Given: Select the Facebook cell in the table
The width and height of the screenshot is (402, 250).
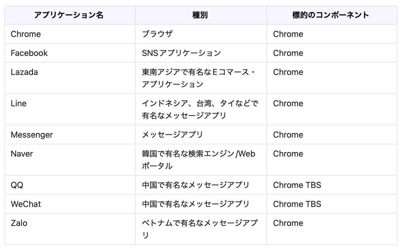Looking at the screenshot, I should 29,53.
